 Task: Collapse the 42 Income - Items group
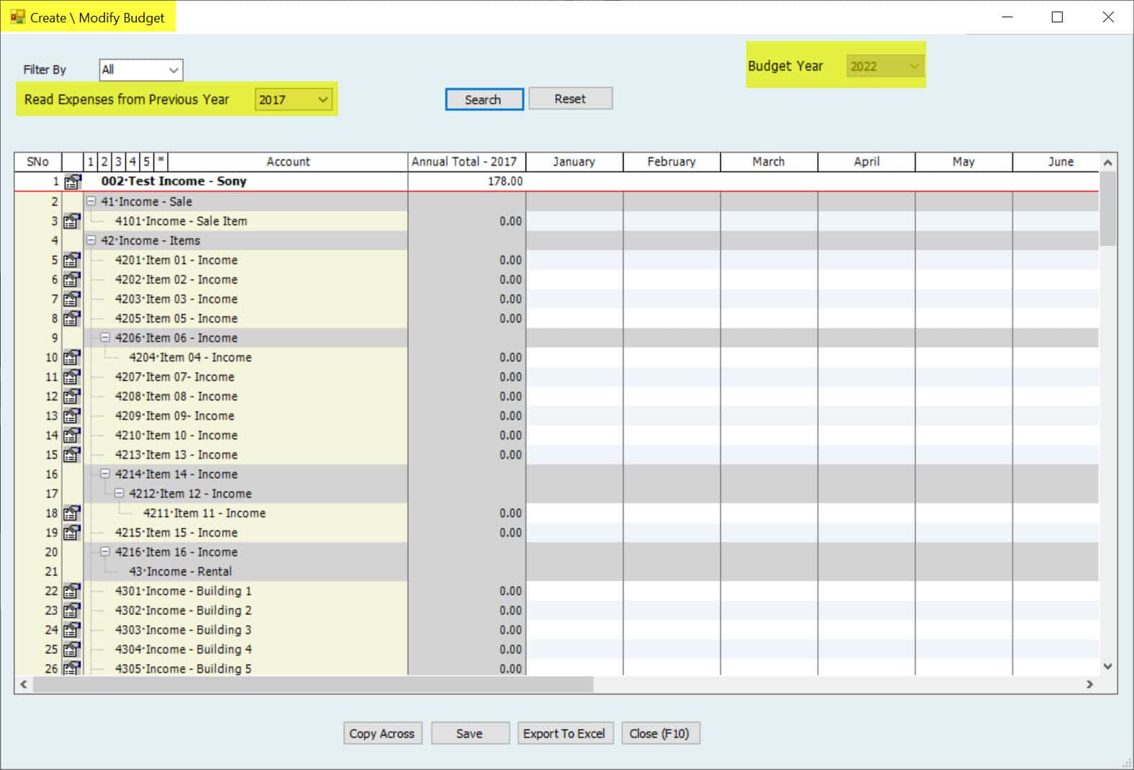(92, 241)
